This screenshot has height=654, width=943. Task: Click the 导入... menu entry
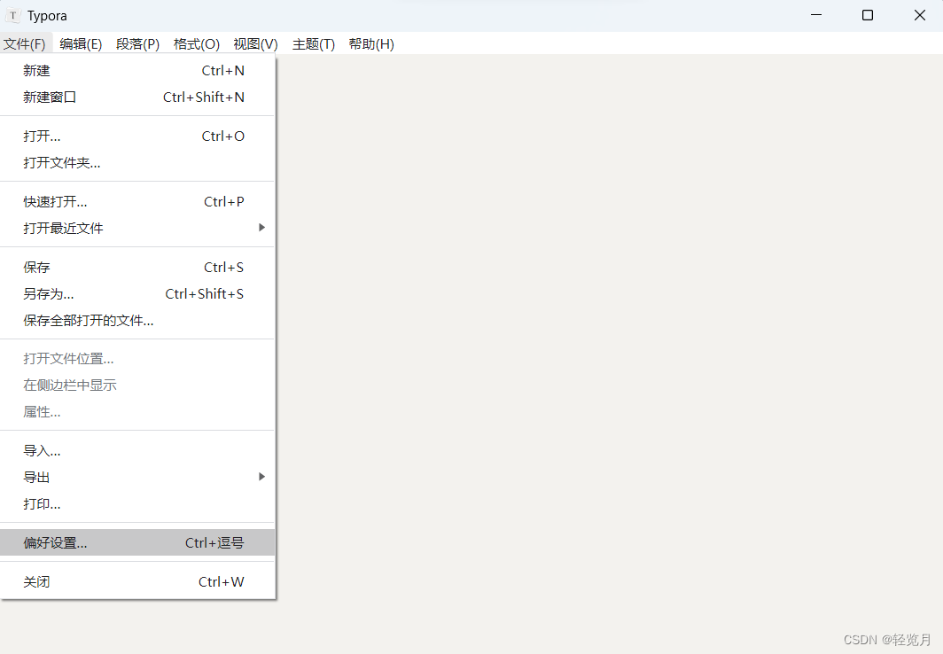pyautogui.click(x=137, y=450)
